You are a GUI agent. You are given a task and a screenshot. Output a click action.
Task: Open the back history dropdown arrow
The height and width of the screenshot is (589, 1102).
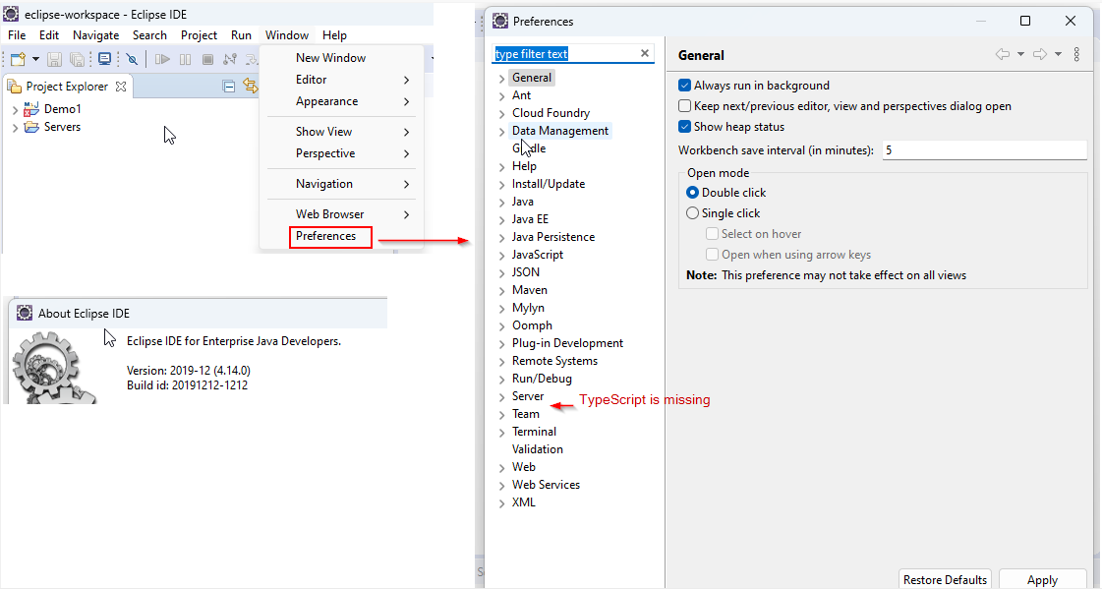click(1020, 54)
